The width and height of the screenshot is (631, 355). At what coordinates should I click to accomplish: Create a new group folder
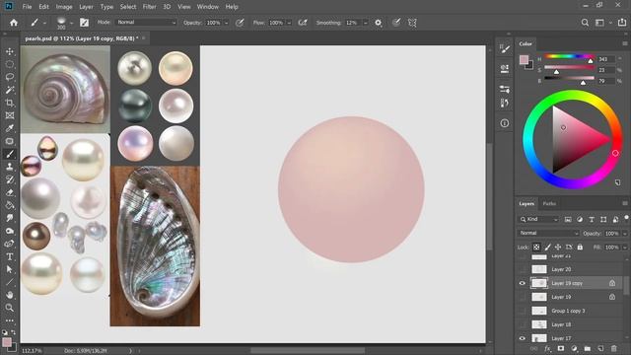coord(588,348)
